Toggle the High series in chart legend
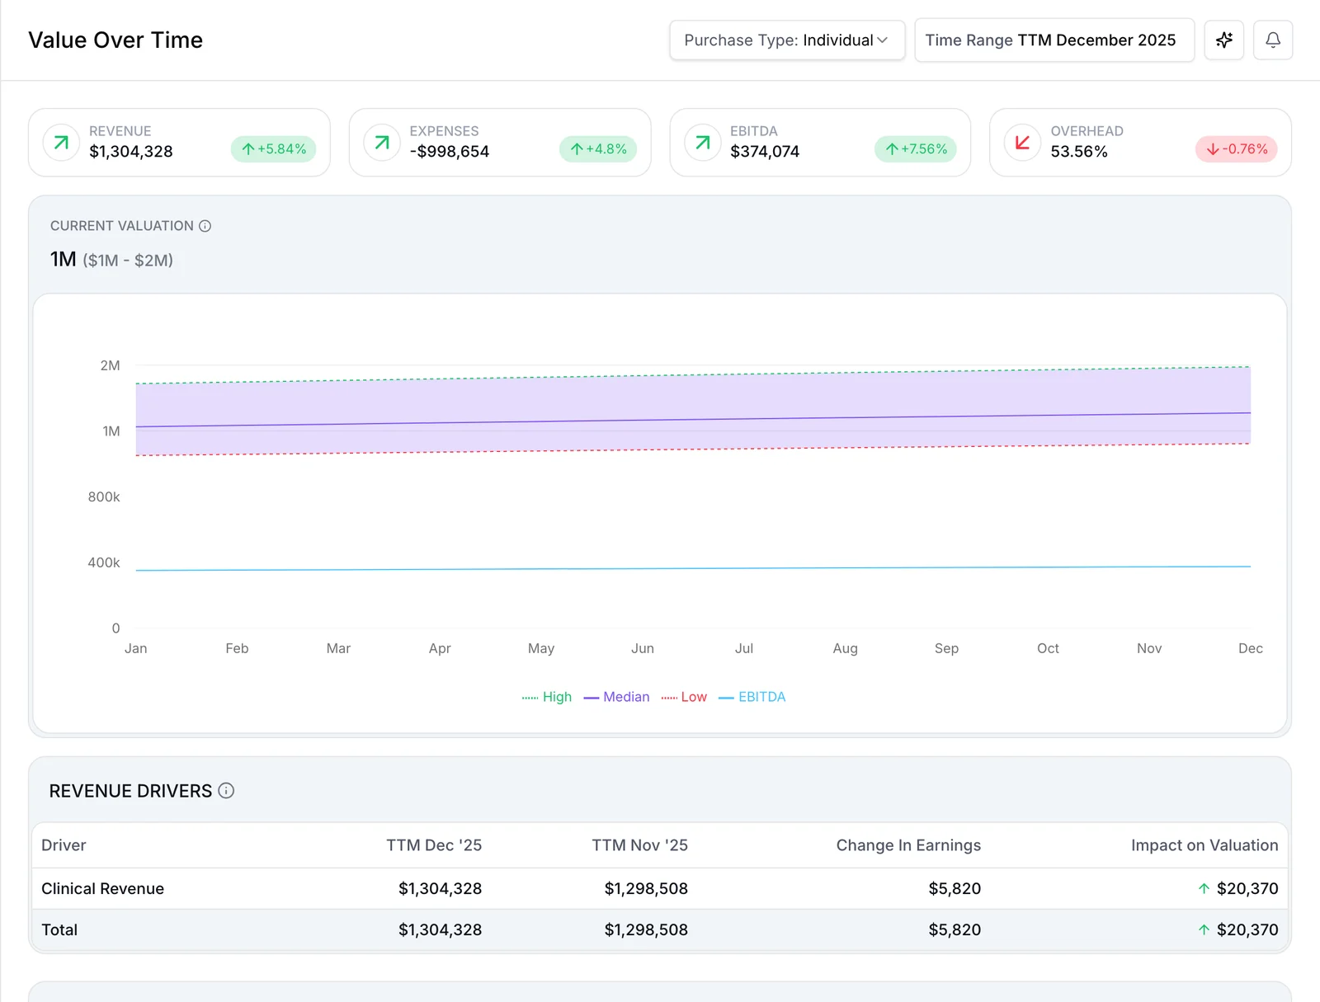The height and width of the screenshot is (1002, 1320). click(547, 697)
